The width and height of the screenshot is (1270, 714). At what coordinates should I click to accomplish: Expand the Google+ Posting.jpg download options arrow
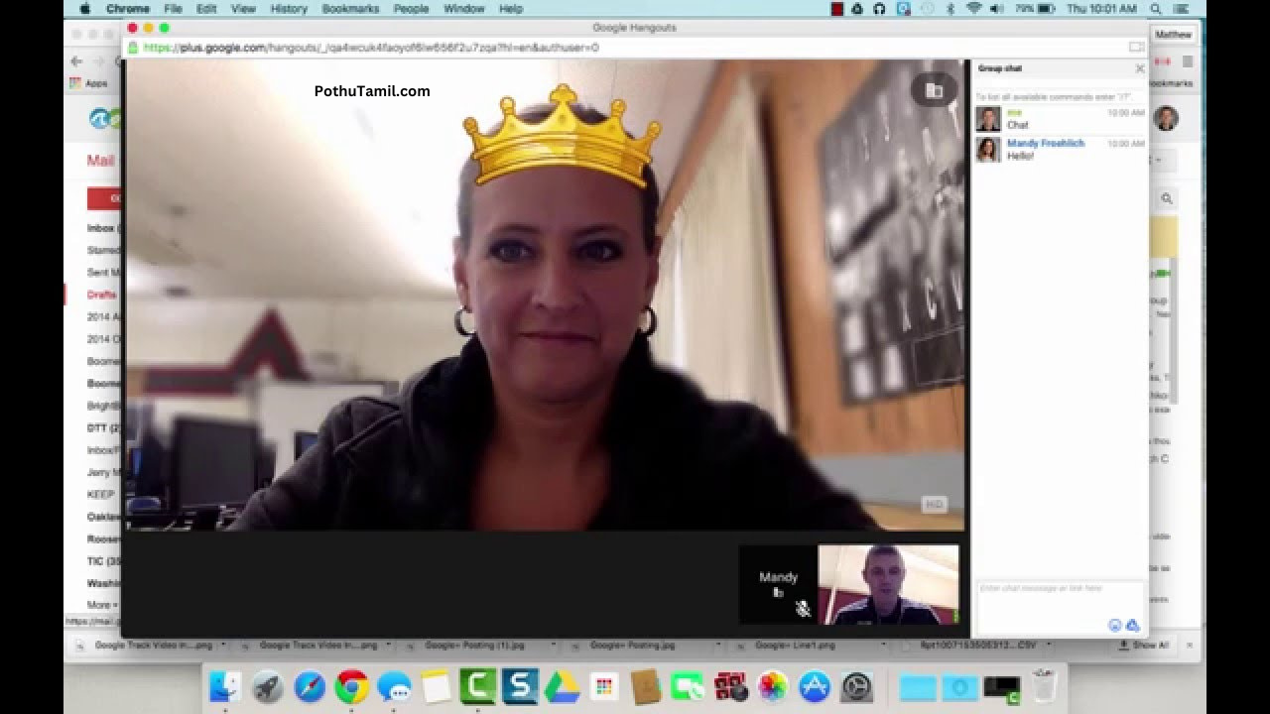click(x=718, y=646)
